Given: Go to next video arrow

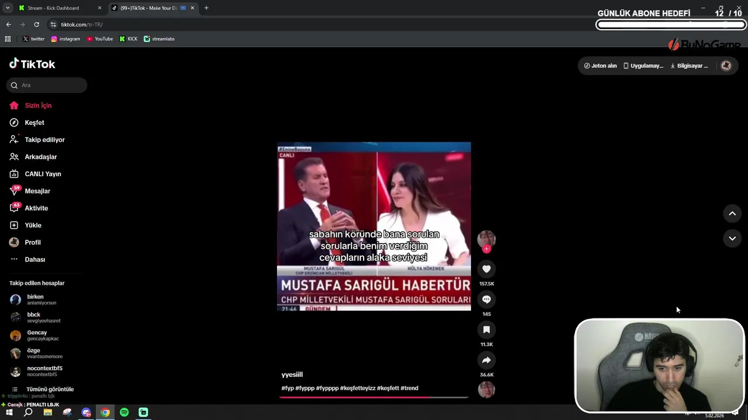Looking at the screenshot, I should (x=732, y=238).
